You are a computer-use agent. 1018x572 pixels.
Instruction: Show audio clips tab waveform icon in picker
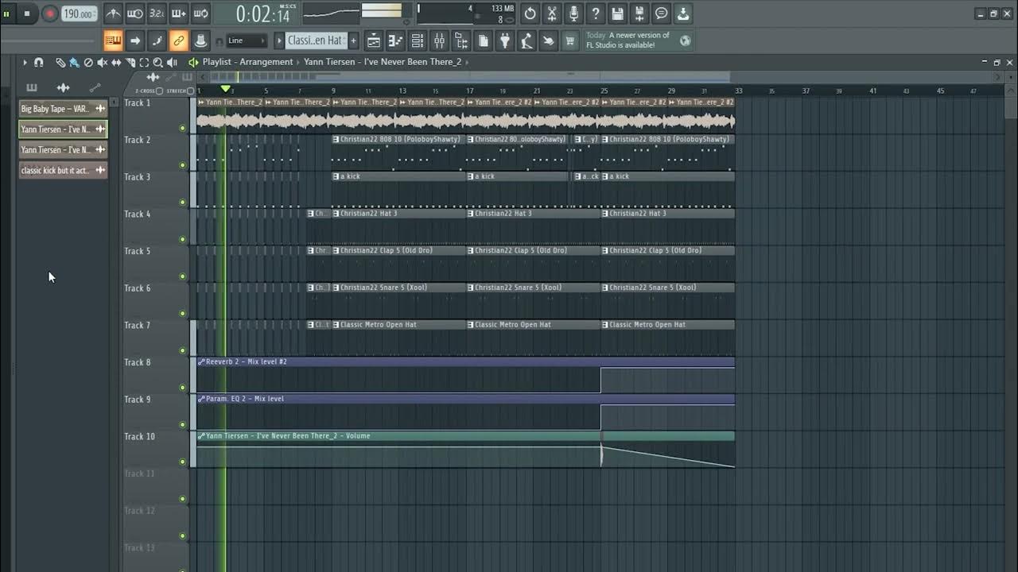click(x=63, y=87)
